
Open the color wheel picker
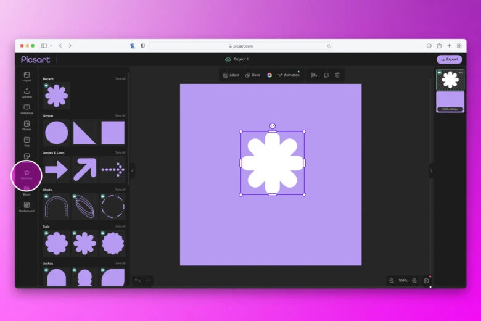tap(269, 75)
